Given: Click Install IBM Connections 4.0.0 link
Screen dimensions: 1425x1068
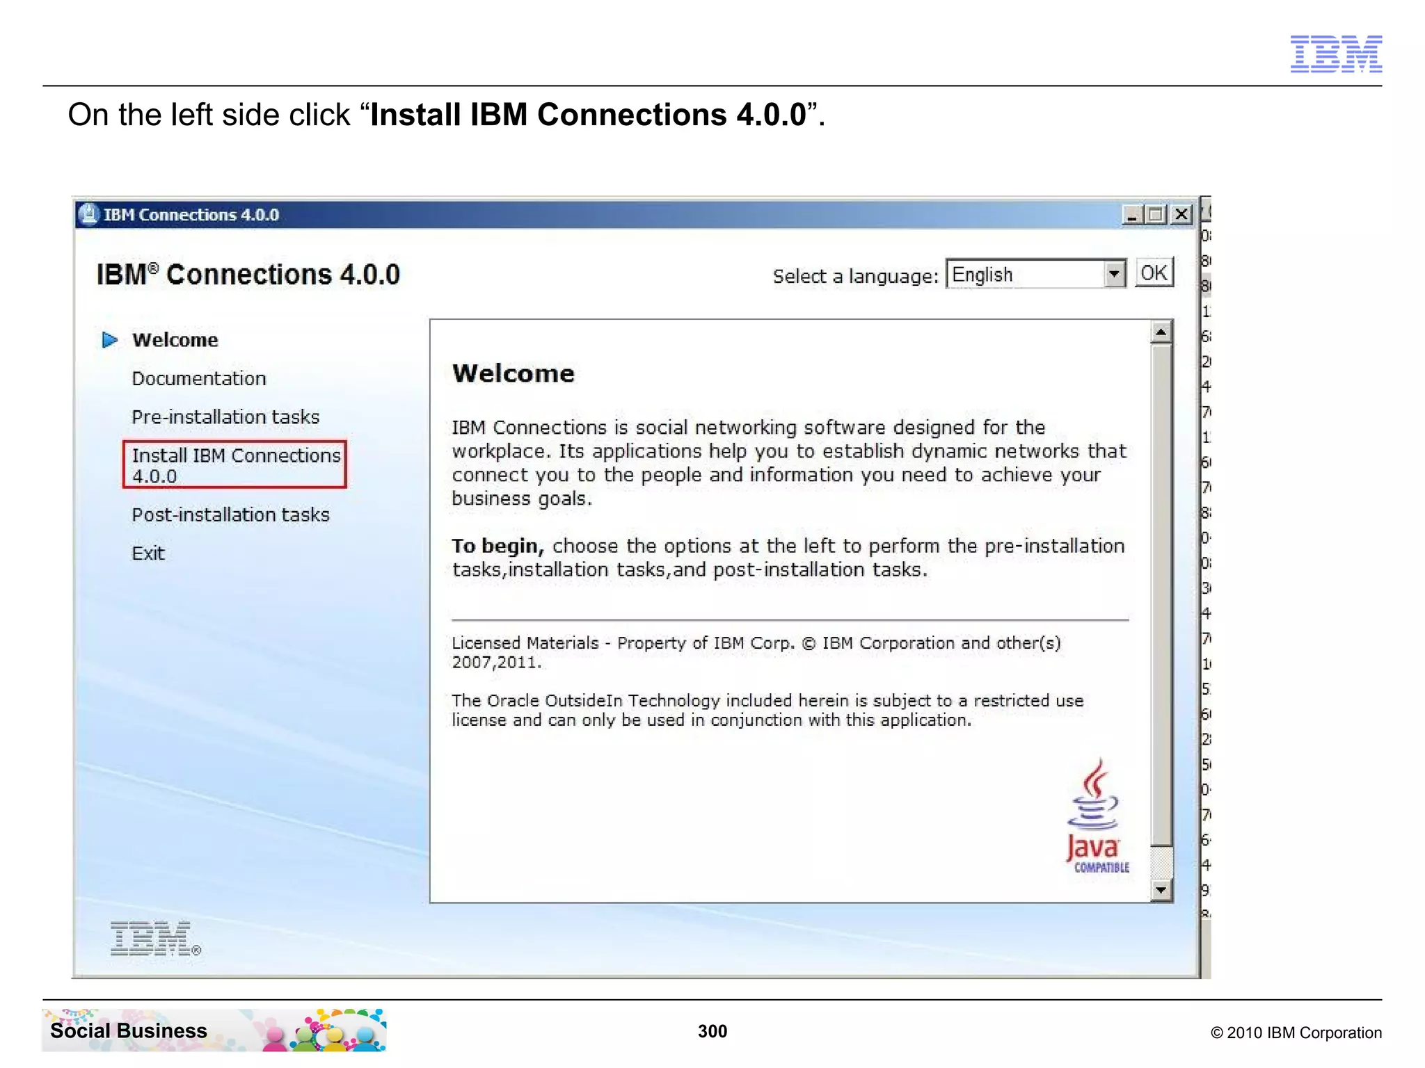Looking at the screenshot, I should [235, 464].
